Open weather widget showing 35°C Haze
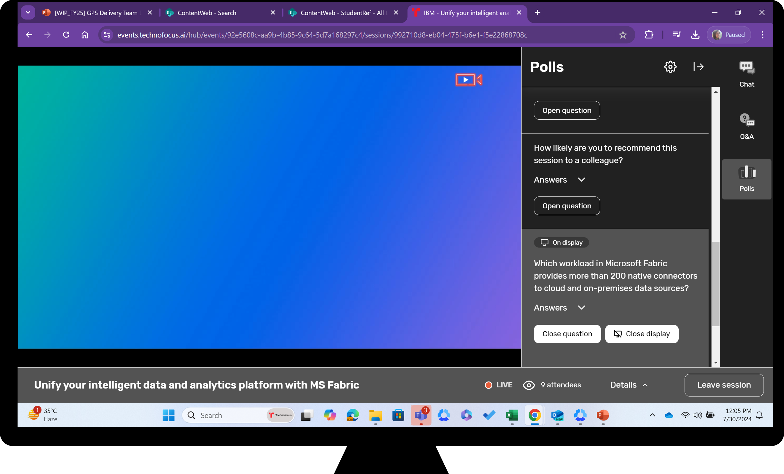This screenshot has height=474, width=784. pyautogui.click(x=43, y=415)
